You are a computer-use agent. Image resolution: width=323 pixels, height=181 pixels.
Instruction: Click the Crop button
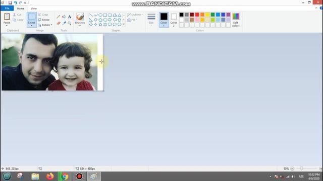pyautogui.click(x=43, y=15)
